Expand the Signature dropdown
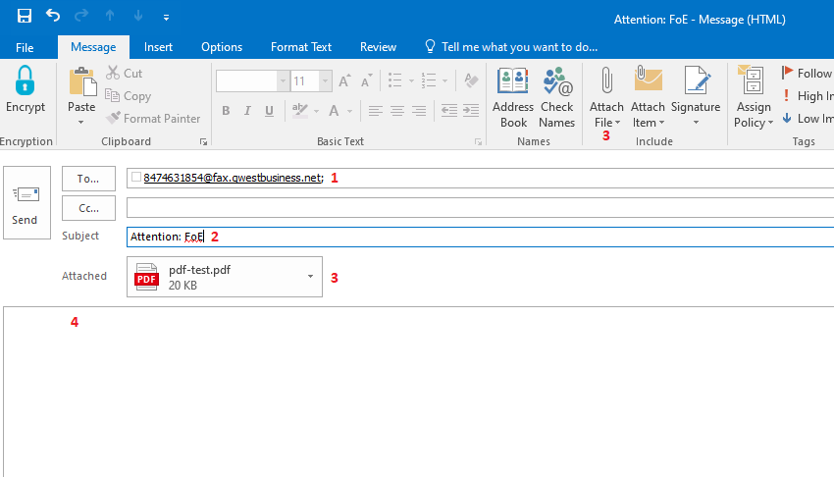 (696, 123)
